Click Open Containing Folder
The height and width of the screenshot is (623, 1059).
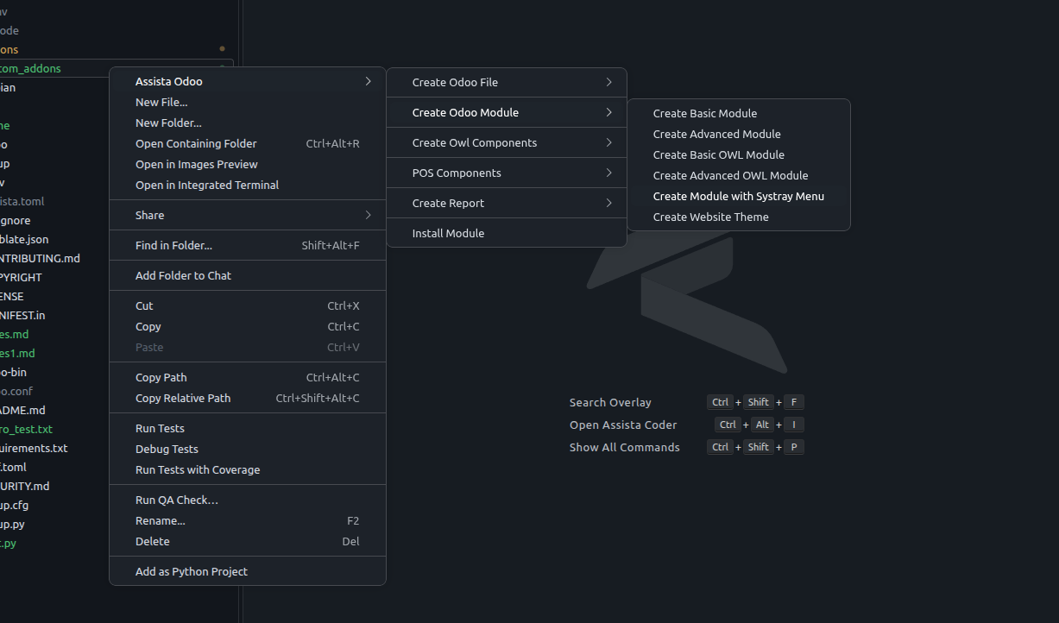[247, 143]
